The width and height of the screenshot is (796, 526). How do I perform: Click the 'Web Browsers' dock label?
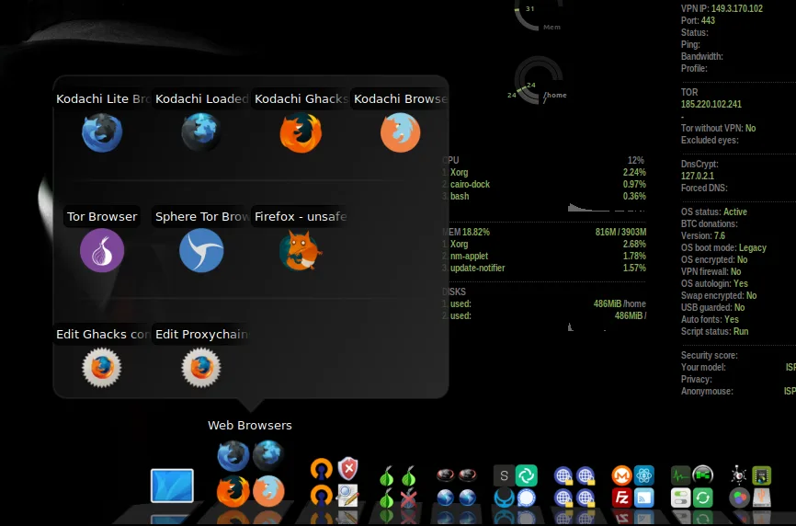[250, 426]
